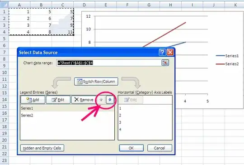Select column B header

41,5
